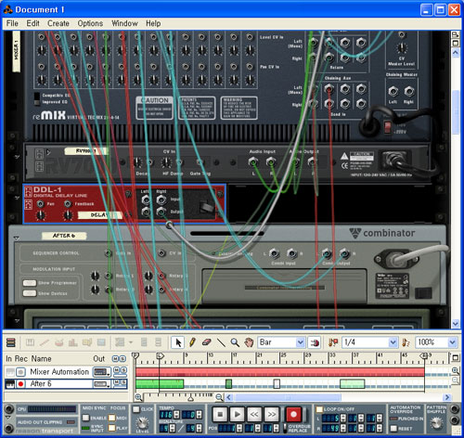Click the Tempo value stepper arrows
The height and width of the screenshot is (438, 464).
(x=176, y=415)
